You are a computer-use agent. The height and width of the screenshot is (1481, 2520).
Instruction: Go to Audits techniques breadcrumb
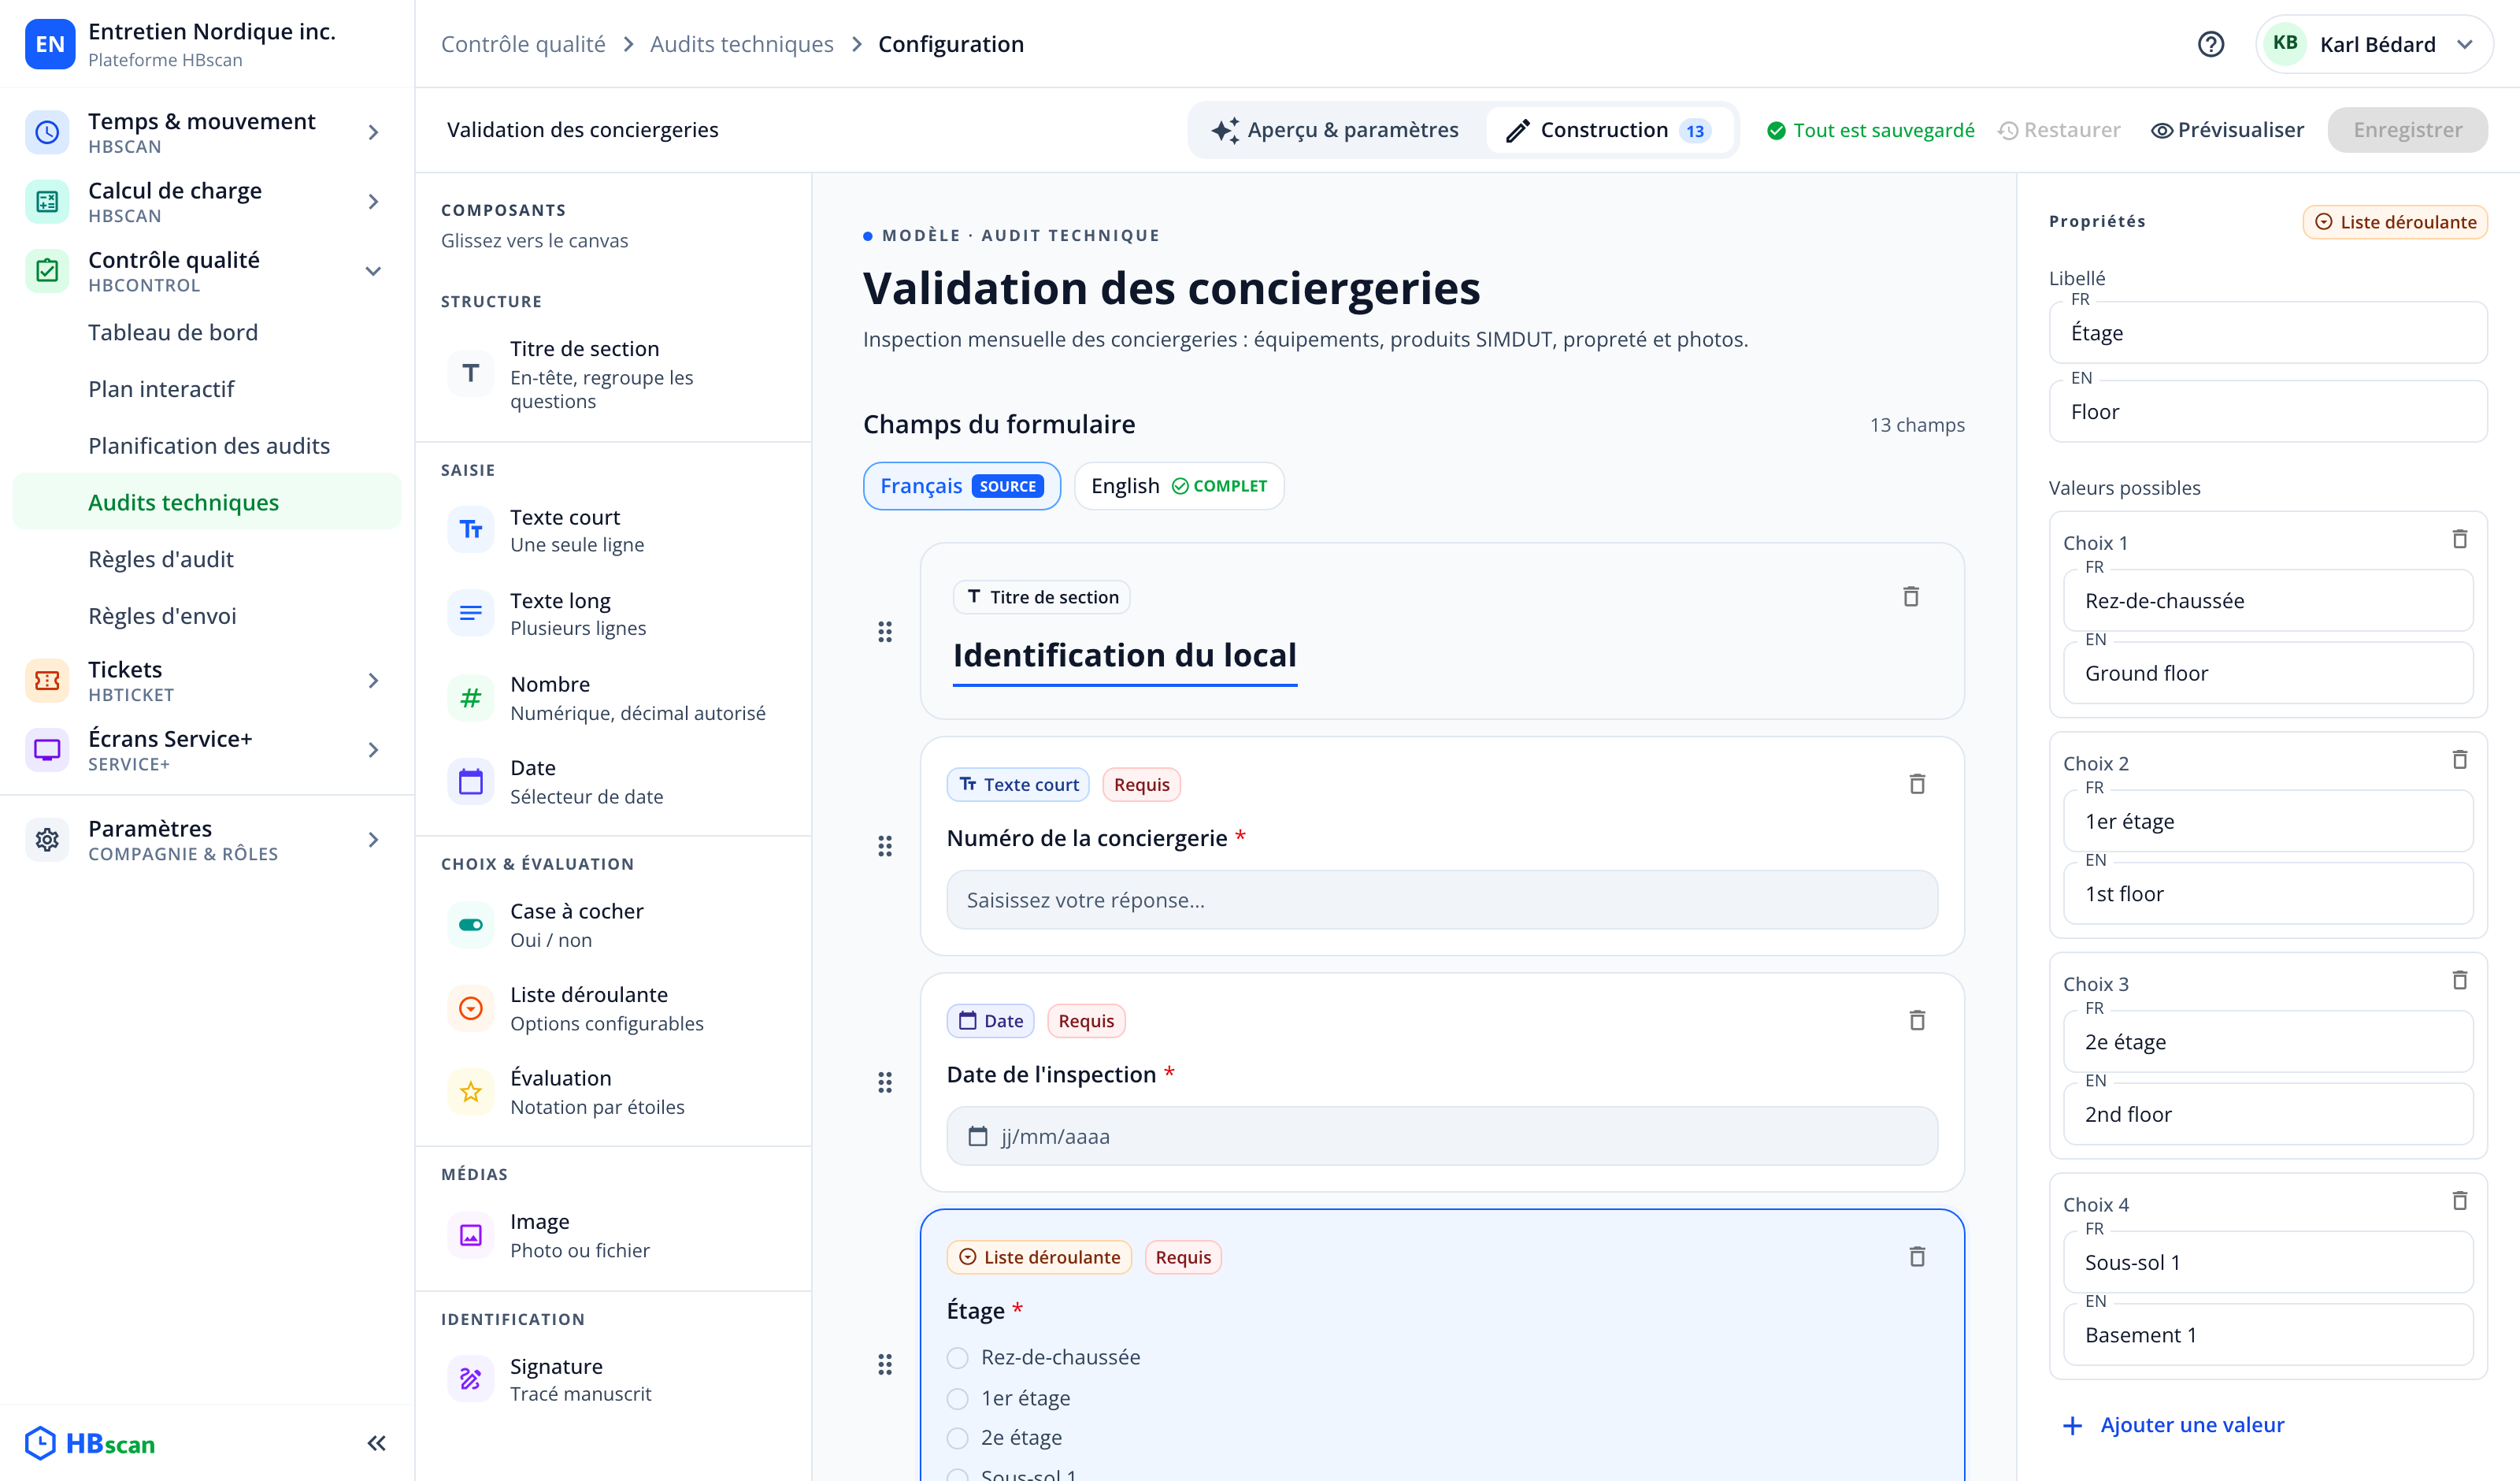[741, 44]
